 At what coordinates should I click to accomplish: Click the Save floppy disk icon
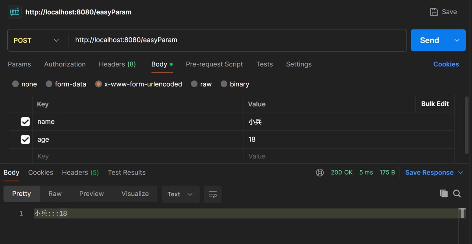coord(434,12)
